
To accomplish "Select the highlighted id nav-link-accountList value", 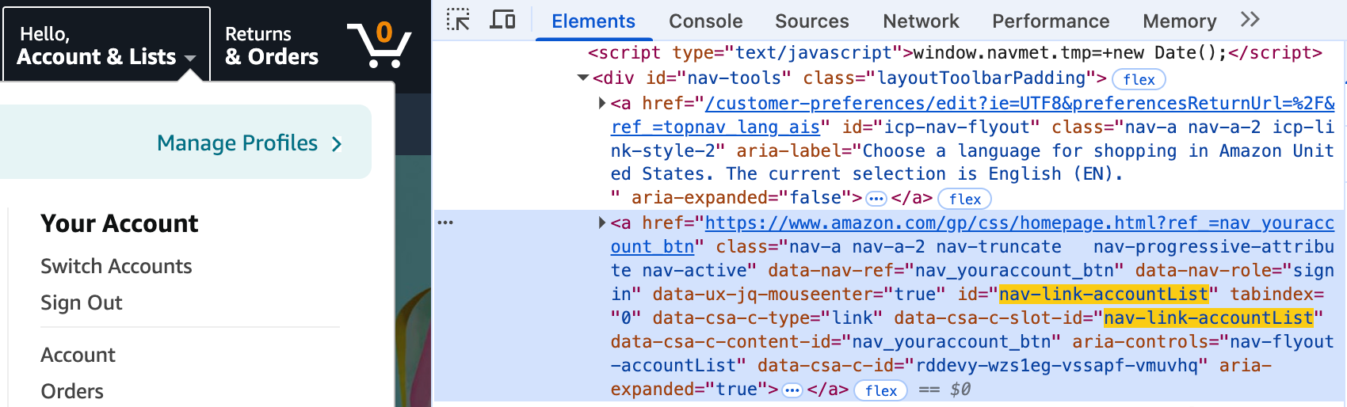I will tap(1104, 294).
